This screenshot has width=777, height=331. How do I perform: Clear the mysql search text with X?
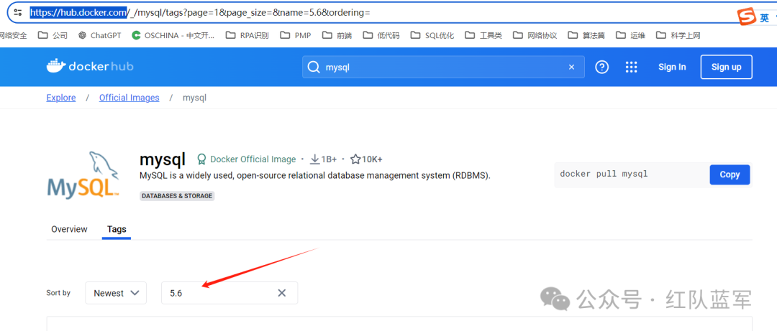(x=571, y=67)
